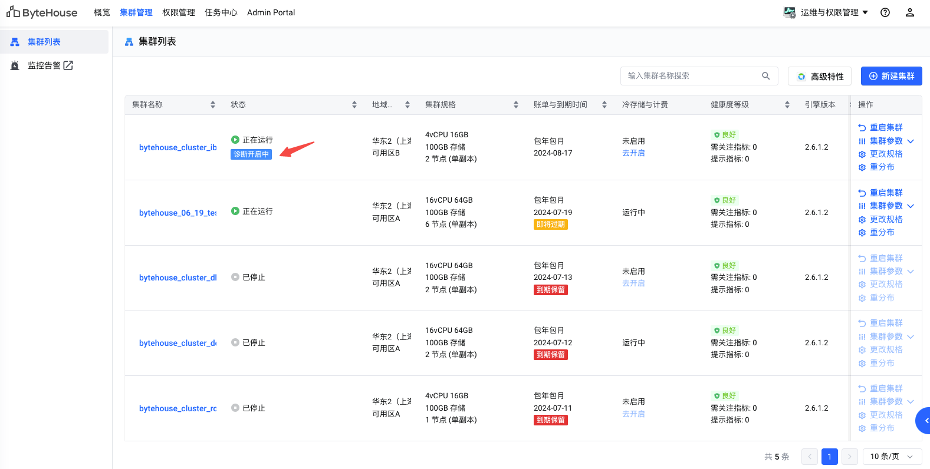Click the 高级特性 button

[x=820, y=76]
